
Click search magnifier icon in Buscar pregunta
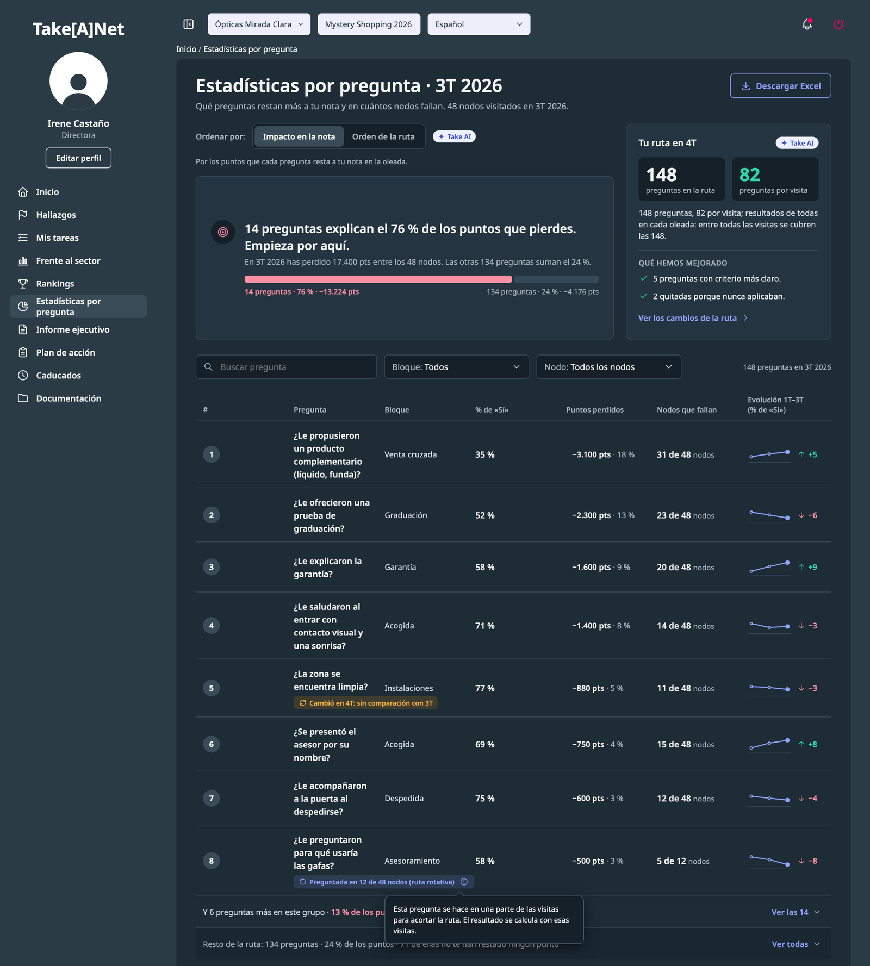coord(208,367)
